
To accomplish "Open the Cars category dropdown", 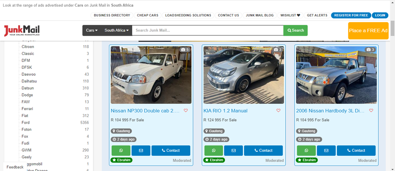I will (x=92, y=31).
